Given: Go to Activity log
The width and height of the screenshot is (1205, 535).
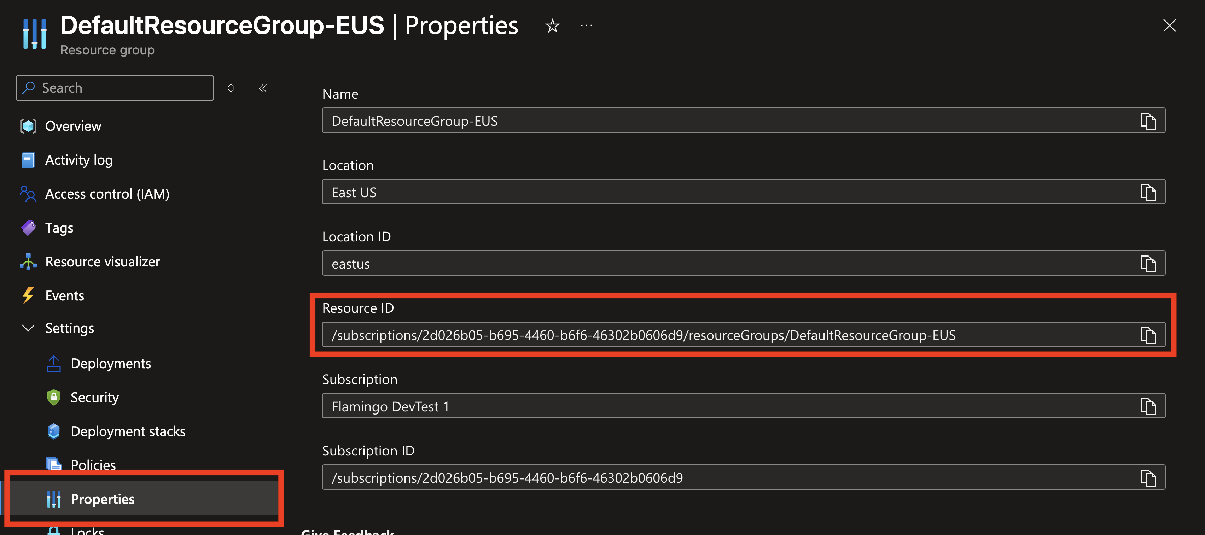Looking at the screenshot, I should [78, 160].
